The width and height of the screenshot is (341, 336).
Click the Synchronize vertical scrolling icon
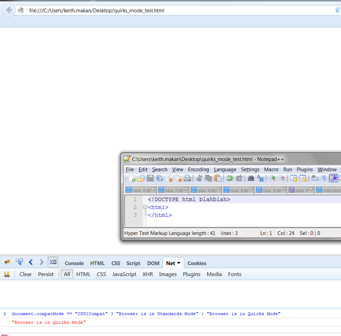coord(294,178)
